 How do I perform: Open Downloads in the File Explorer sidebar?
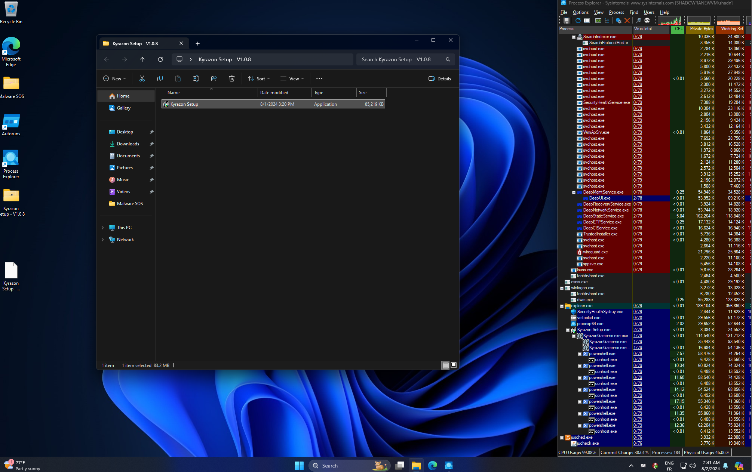pos(128,144)
